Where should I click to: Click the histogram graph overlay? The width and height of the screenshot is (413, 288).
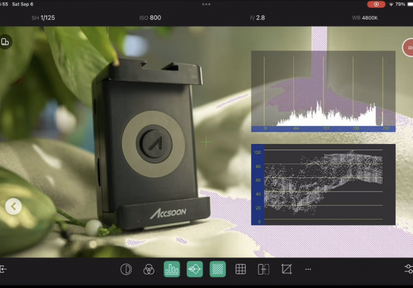[323, 91]
